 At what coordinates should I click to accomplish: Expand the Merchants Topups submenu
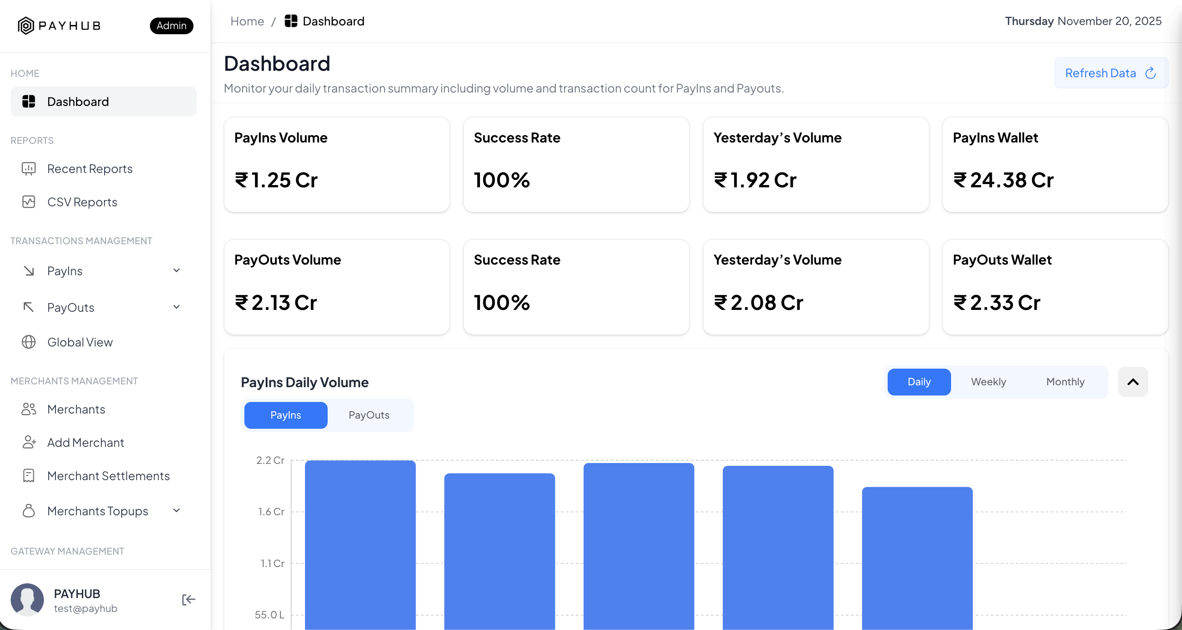pyautogui.click(x=176, y=511)
